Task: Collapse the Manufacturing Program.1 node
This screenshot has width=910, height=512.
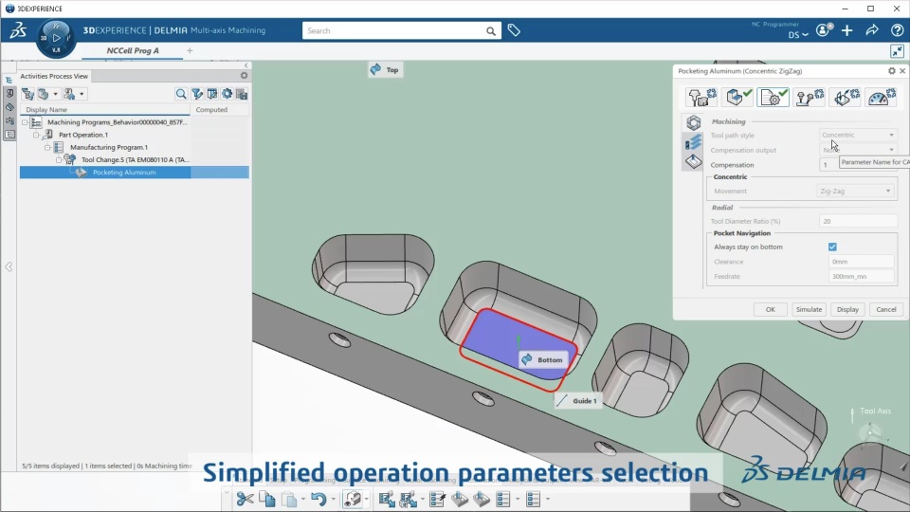Action: pyautogui.click(x=47, y=148)
